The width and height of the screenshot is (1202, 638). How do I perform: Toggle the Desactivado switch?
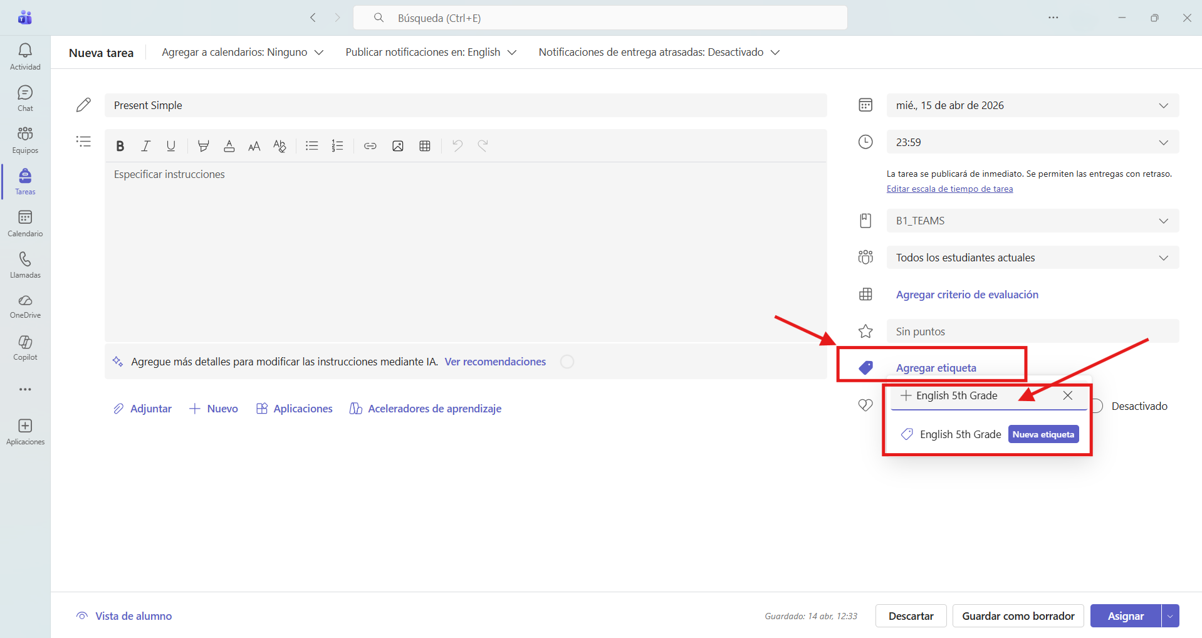(x=1099, y=406)
